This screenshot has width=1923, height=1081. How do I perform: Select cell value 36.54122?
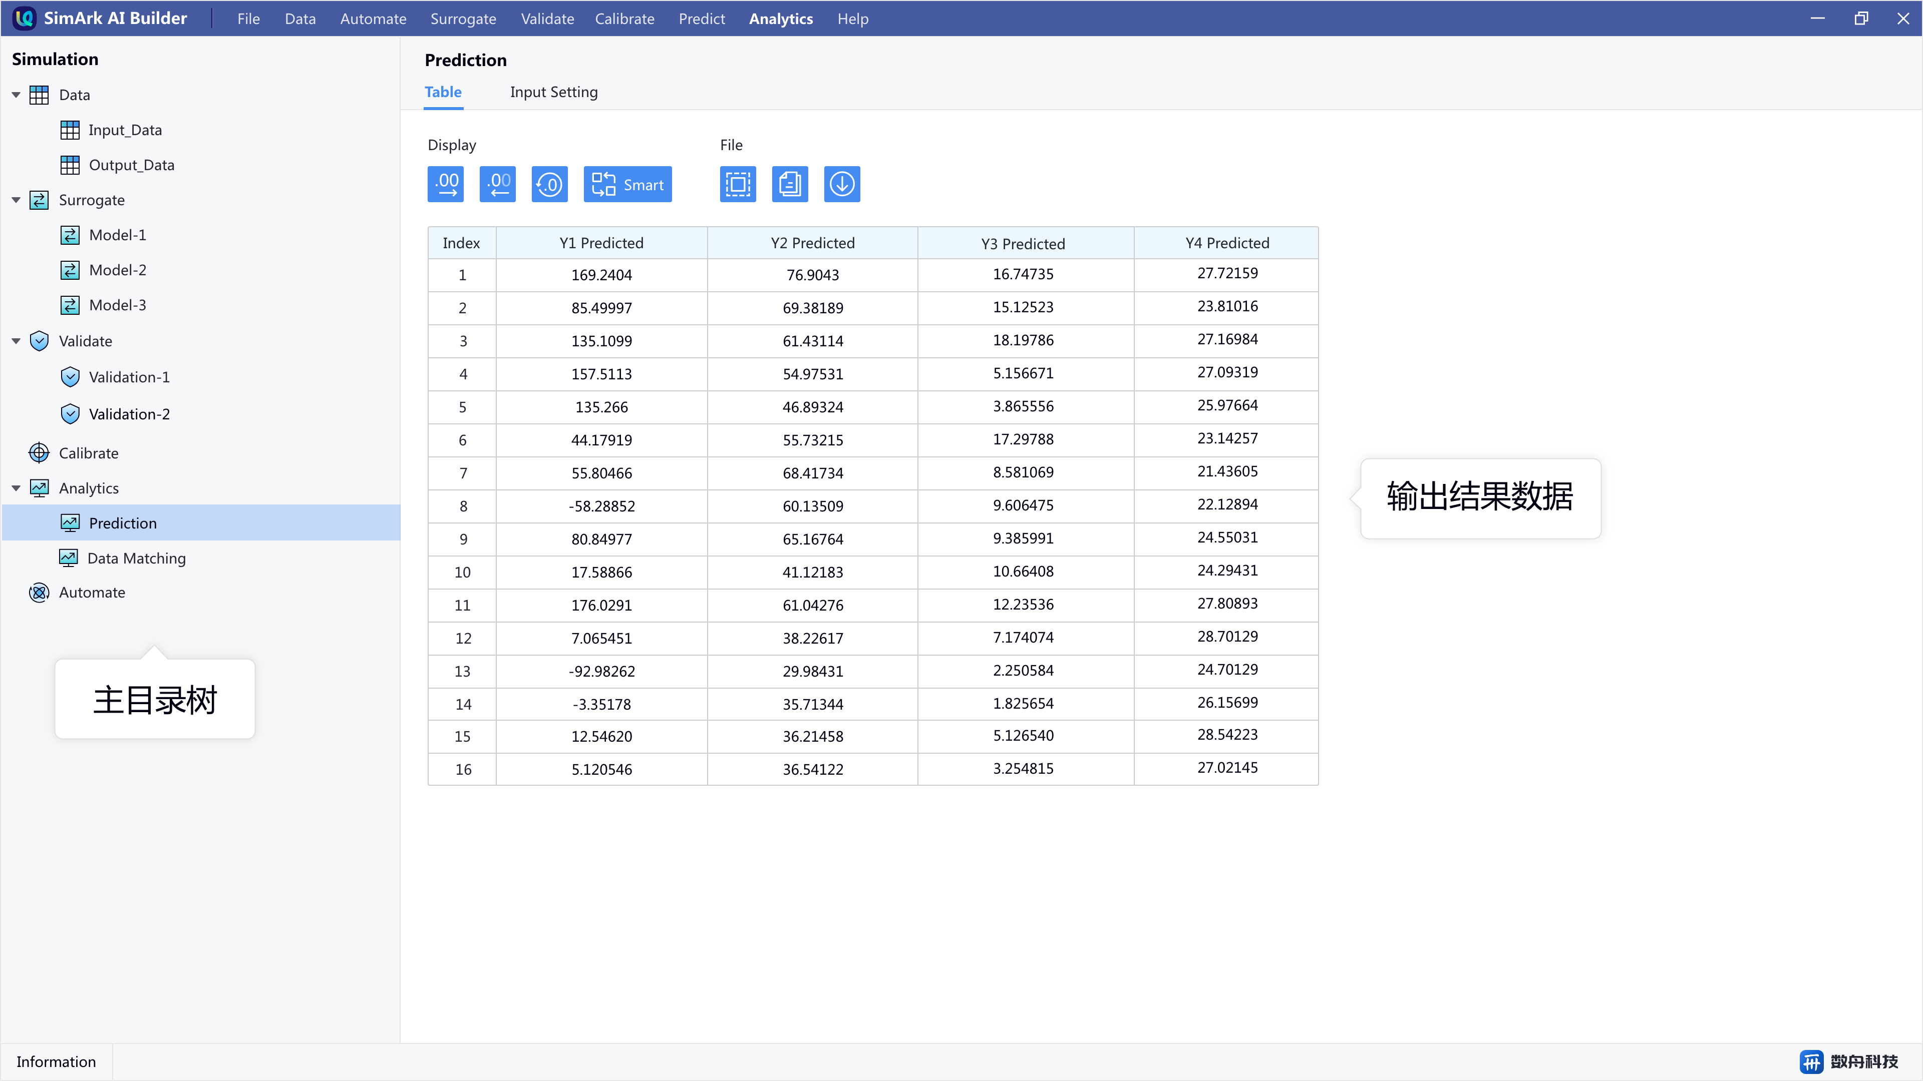(x=813, y=769)
